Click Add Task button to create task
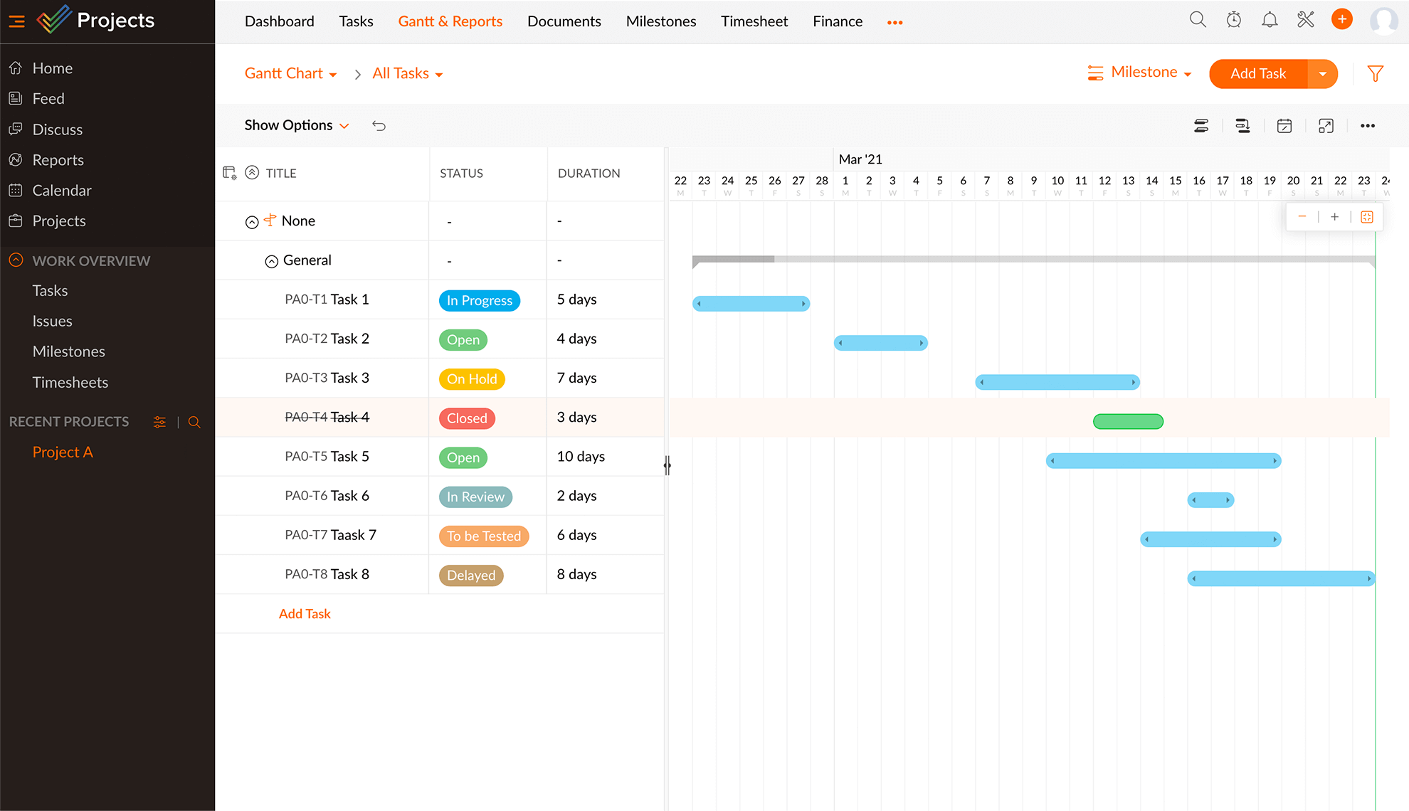The image size is (1409, 811). tap(1257, 73)
